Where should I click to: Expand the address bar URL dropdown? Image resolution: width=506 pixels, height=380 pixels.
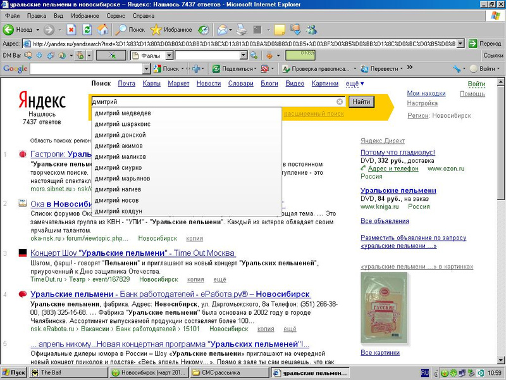(460, 43)
